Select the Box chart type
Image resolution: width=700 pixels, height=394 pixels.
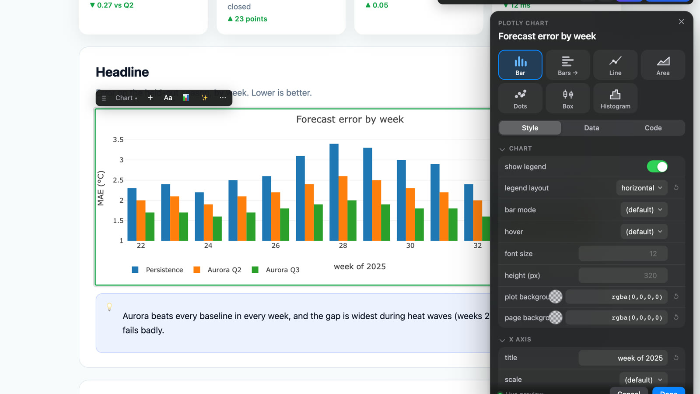point(568,98)
